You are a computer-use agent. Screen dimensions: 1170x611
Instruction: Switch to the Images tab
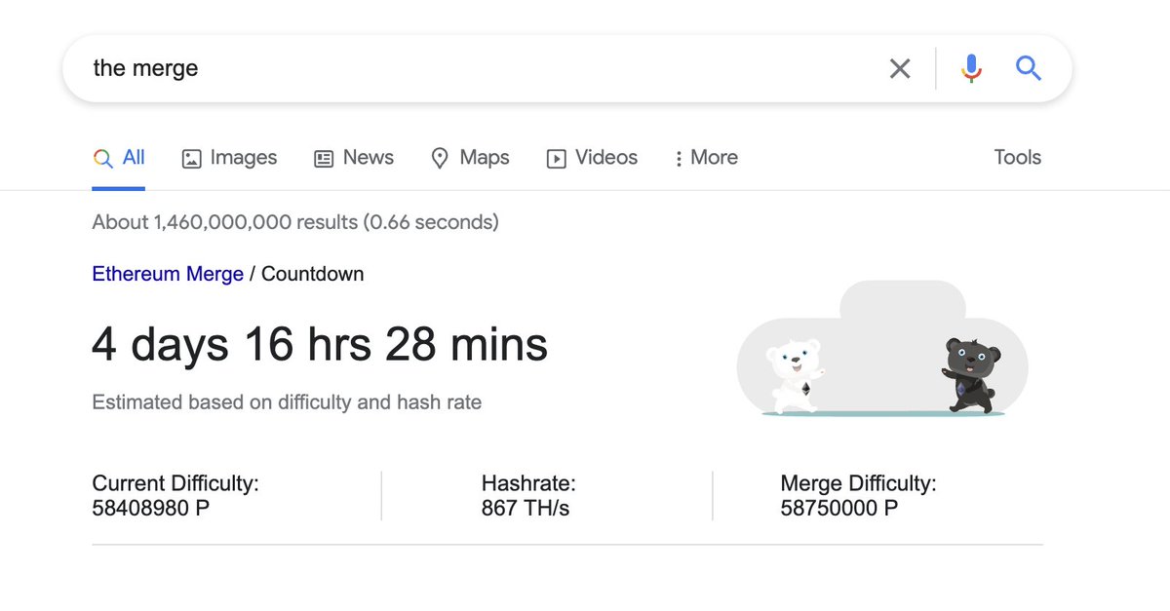coord(230,158)
